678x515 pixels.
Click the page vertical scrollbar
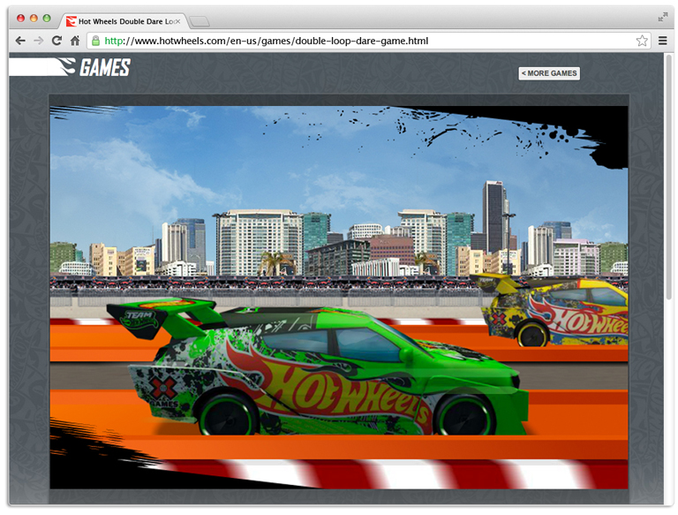668,178
